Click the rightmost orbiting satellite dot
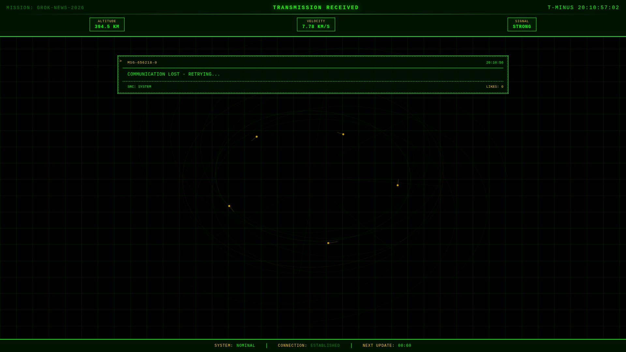626x352 pixels. (x=397, y=185)
